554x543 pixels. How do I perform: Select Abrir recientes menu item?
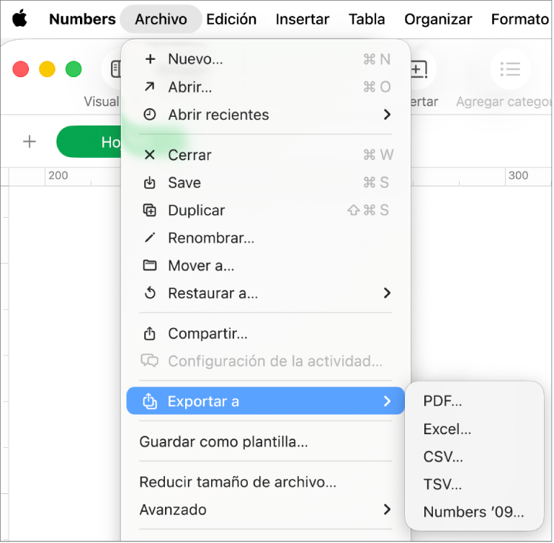(x=266, y=115)
